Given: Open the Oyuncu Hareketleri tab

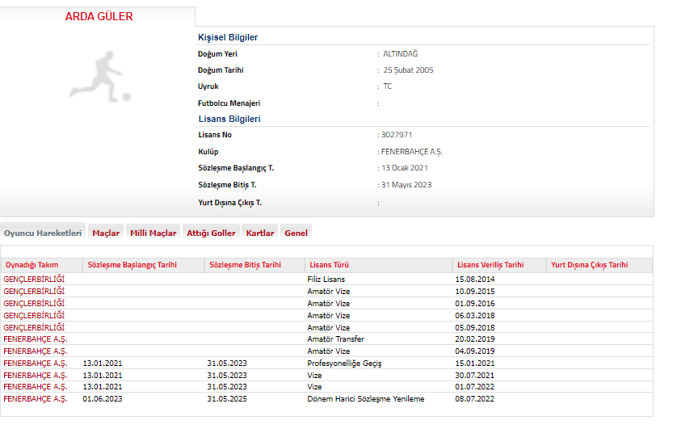Looking at the screenshot, I should [43, 233].
